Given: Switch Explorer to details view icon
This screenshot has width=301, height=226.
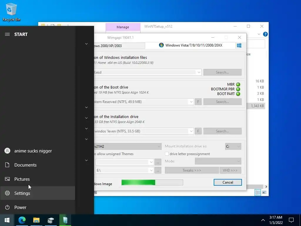Looking at the screenshot, I should (x=258, y=192).
